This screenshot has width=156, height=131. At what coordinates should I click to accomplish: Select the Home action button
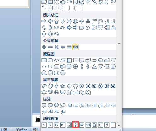[69, 125]
